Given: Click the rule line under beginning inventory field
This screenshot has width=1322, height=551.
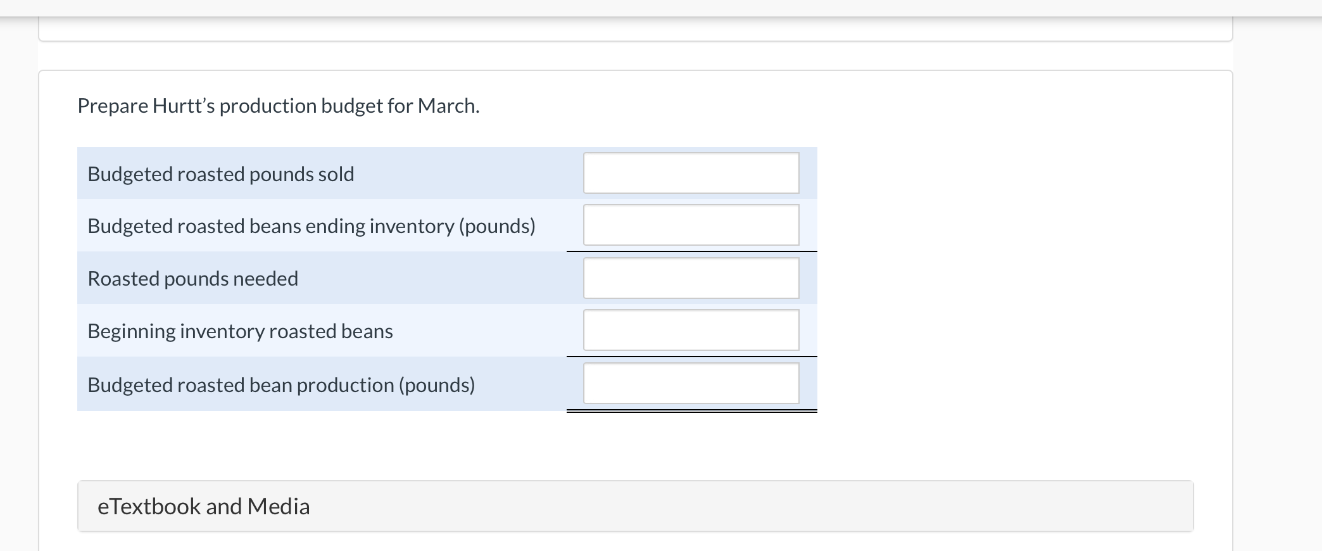Looking at the screenshot, I should coord(691,357).
